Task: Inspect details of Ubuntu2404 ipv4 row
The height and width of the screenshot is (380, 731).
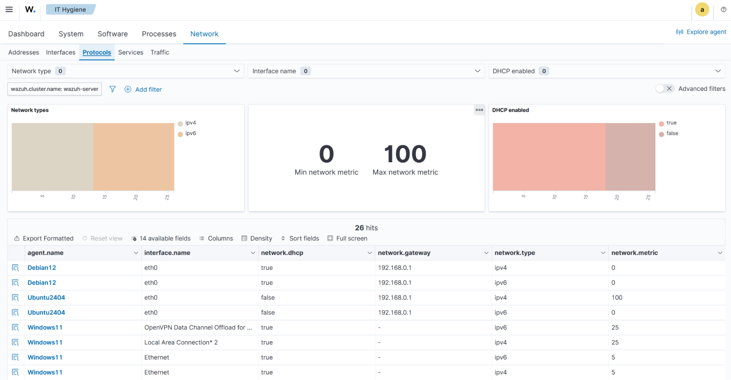Action: (15, 298)
